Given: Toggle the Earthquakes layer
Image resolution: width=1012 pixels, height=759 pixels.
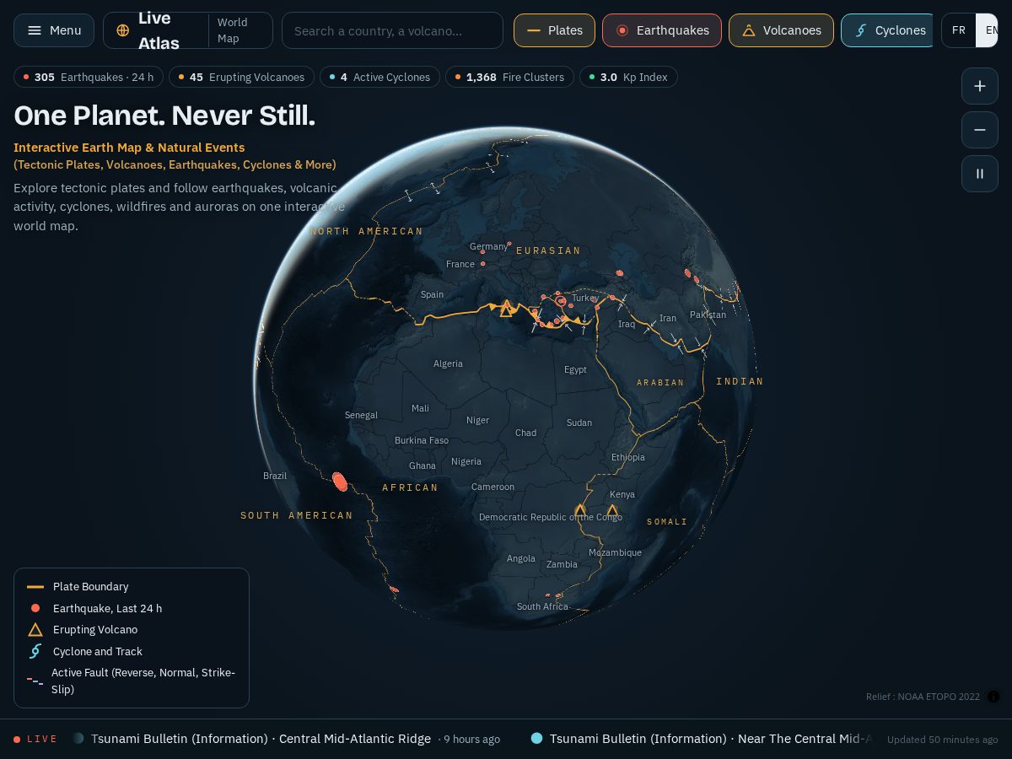Looking at the screenshot, I should [x=662, y=30].
